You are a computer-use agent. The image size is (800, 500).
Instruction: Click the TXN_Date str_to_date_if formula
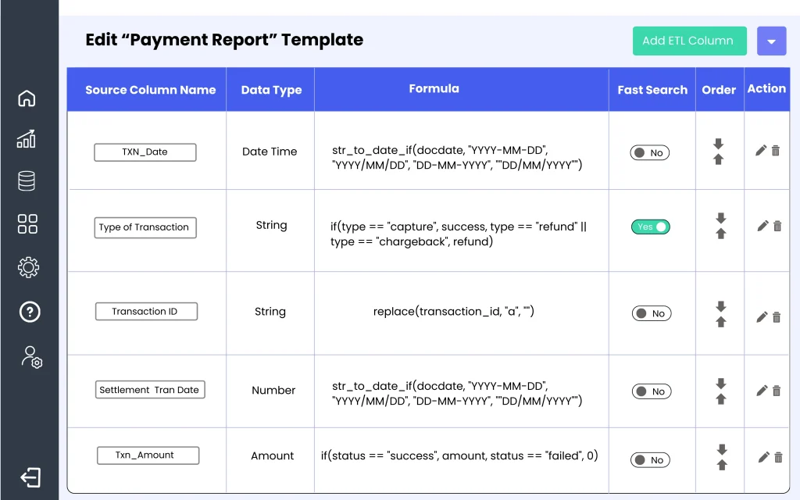(x=456, y=157)
